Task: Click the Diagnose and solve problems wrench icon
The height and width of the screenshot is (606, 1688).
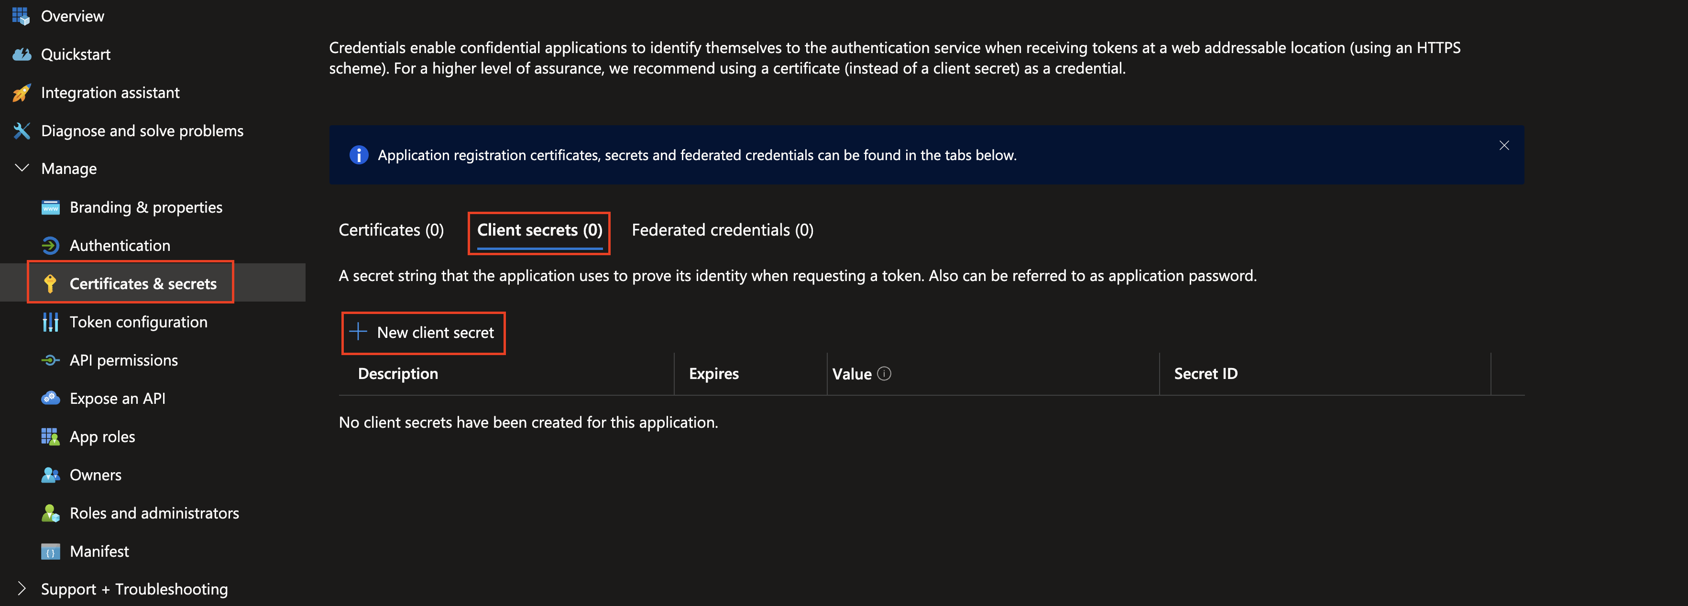Action: click(22, 131)
